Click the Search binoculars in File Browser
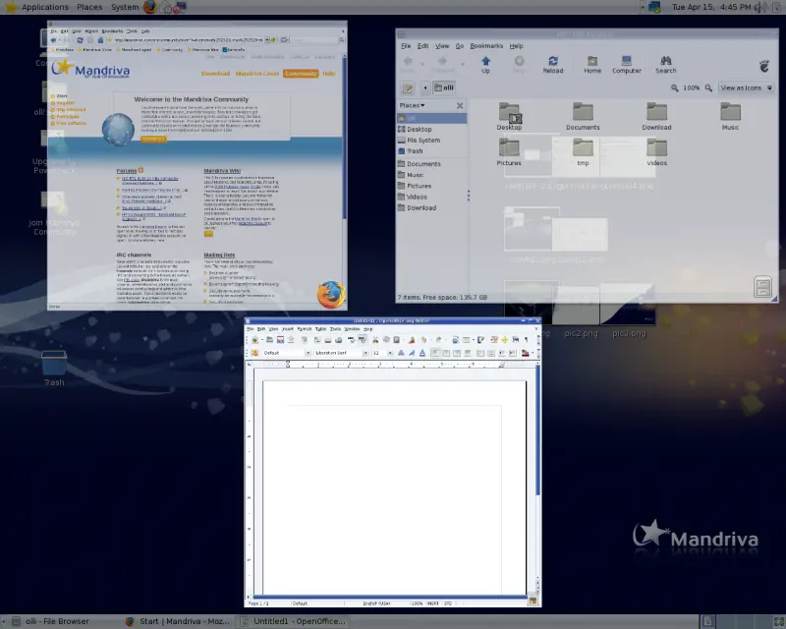Screen dimensions: 786x629 [666, 65]
